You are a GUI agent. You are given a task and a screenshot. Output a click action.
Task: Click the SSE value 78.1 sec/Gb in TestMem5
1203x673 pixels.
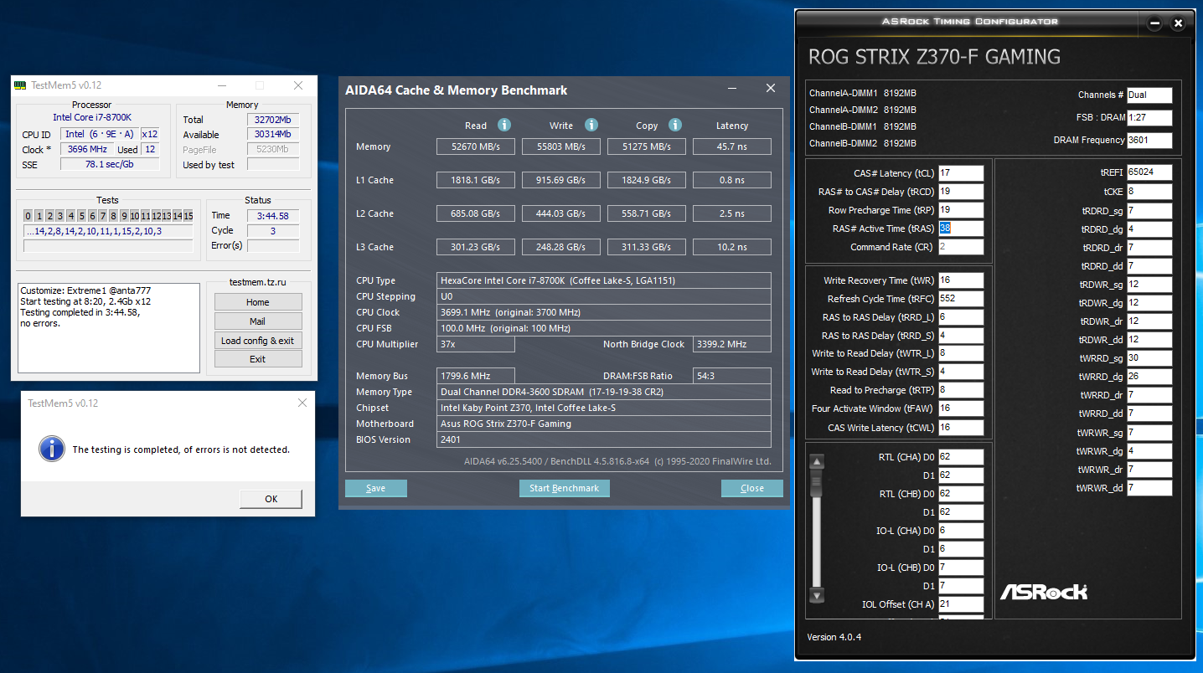110,164
